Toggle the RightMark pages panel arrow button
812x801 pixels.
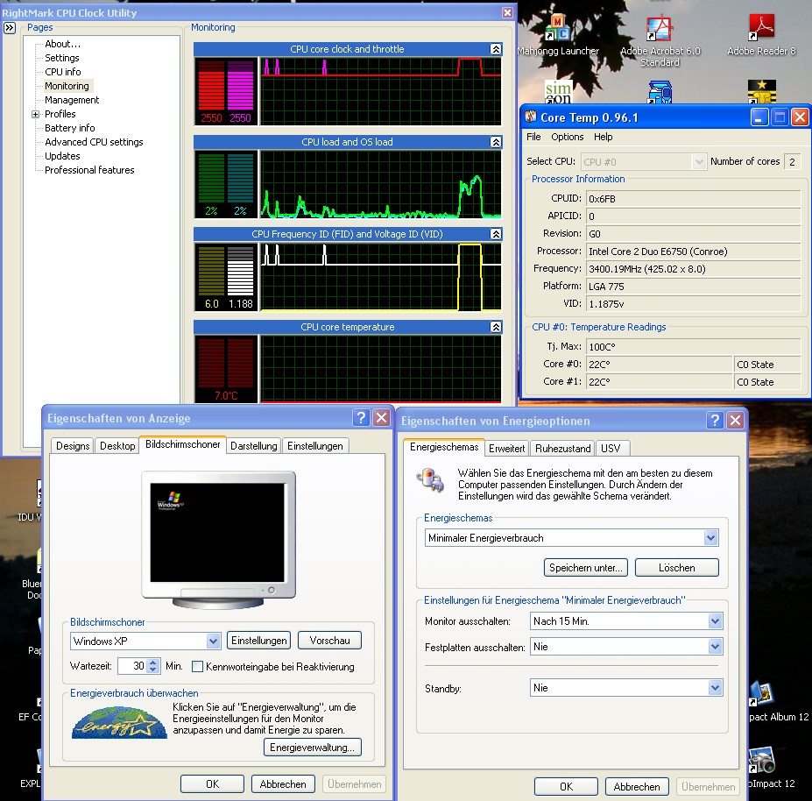click(x=10, y=28)
